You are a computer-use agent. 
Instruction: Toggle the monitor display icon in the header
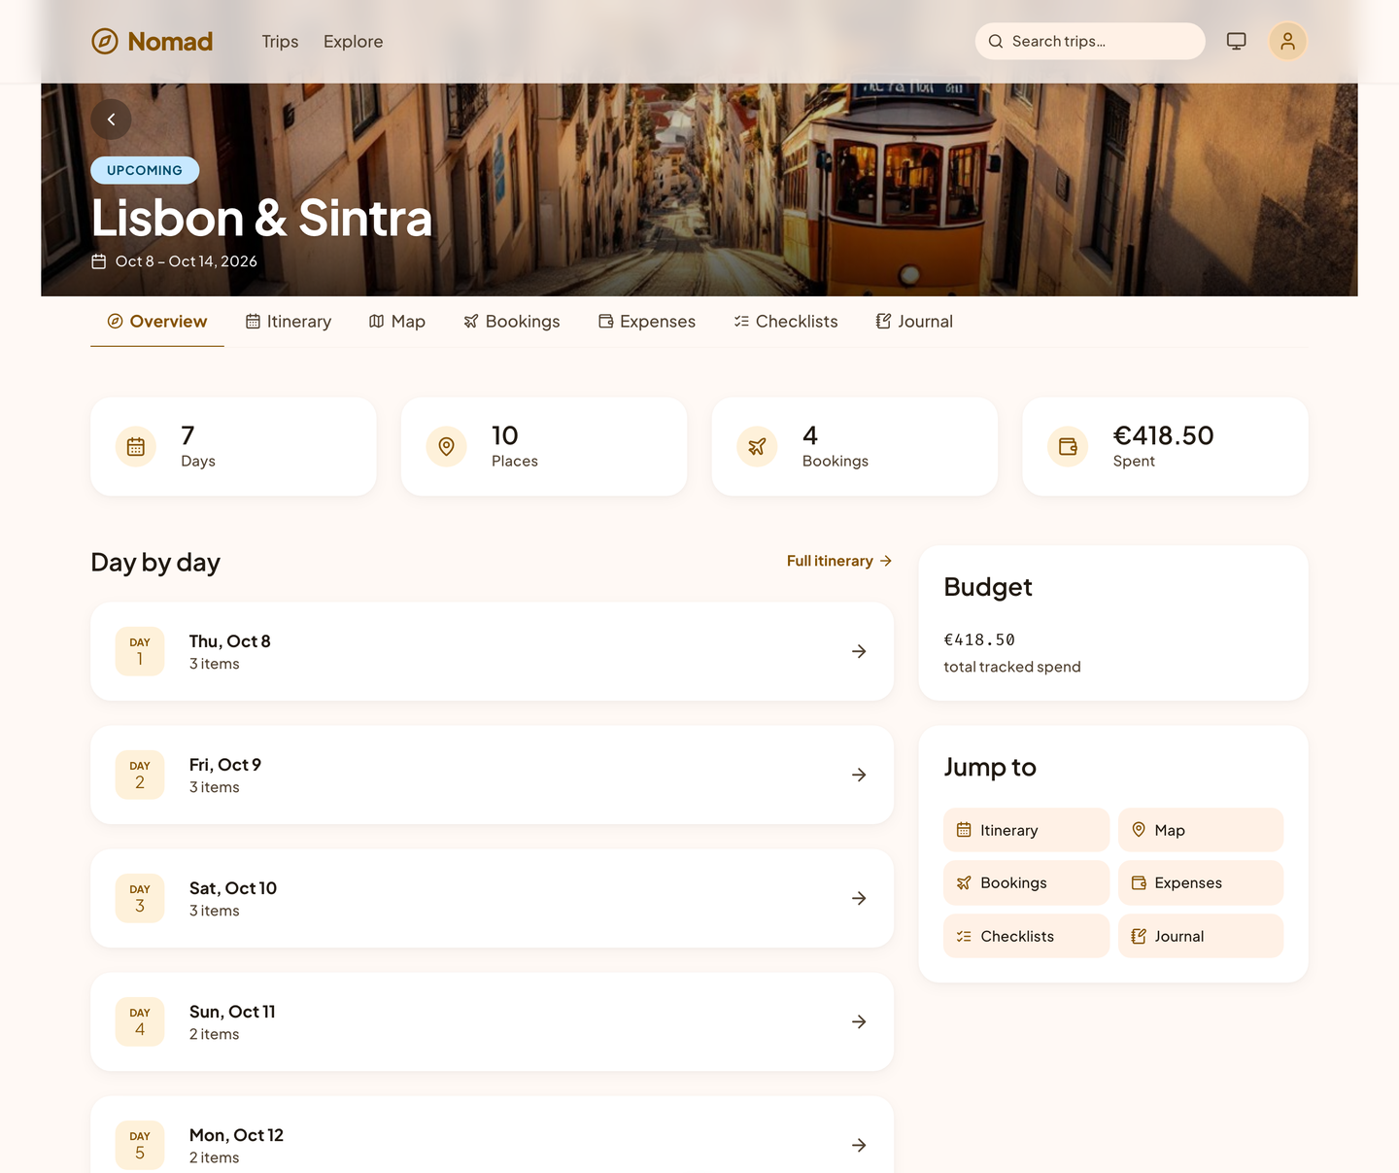[x=1236, y=41]
